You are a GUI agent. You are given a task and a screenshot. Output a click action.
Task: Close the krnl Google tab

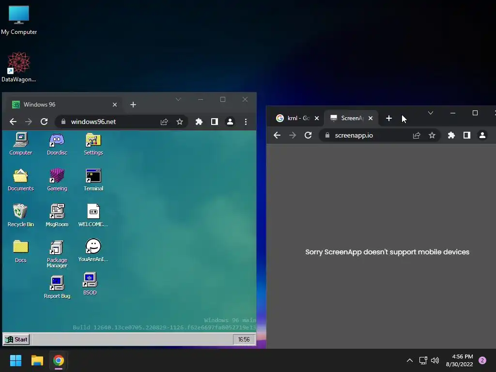[x=317, y=118]
